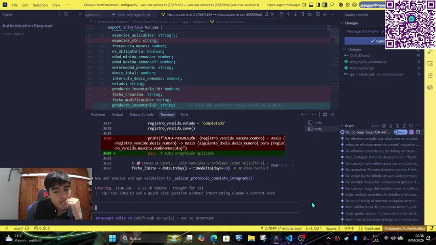Open the browser icon in title bar
Viewport: 436px width, 245px height.
point(341,5)
